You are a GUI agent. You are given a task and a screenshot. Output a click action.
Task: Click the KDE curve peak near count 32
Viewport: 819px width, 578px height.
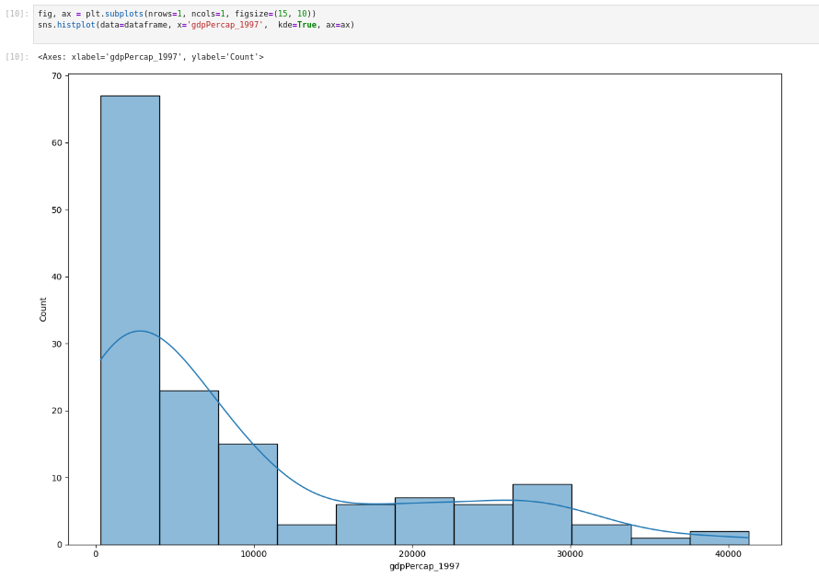[x=140, y=331]
